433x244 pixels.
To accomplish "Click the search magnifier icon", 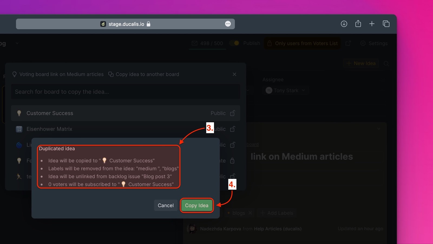I will (x=386, y=64).
